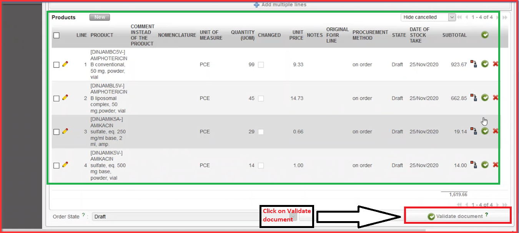The height and width of the screenshot is (233, 519).
Task: Click the Validate document button
Action: [457, 216]
